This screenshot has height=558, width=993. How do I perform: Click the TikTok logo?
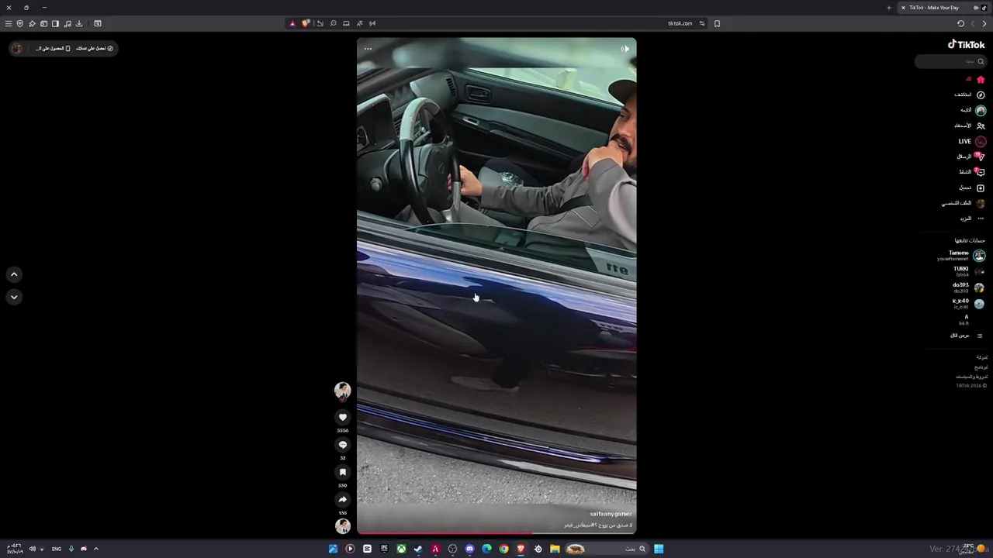tap(966, 44)
